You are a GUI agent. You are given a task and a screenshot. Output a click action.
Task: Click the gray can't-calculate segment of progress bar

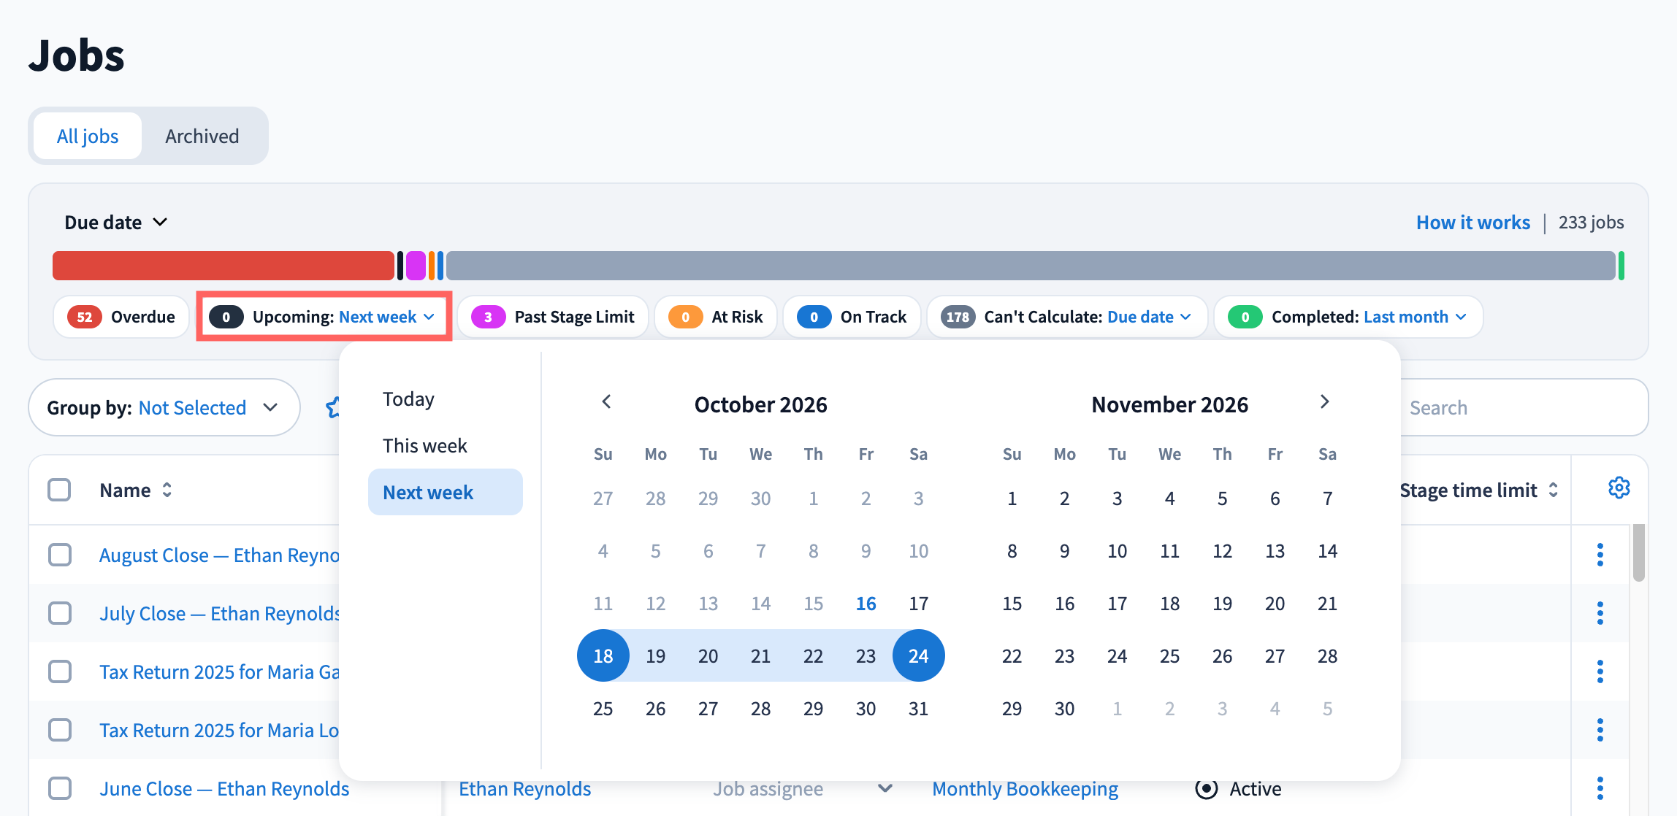click(x=1031, y=266)
